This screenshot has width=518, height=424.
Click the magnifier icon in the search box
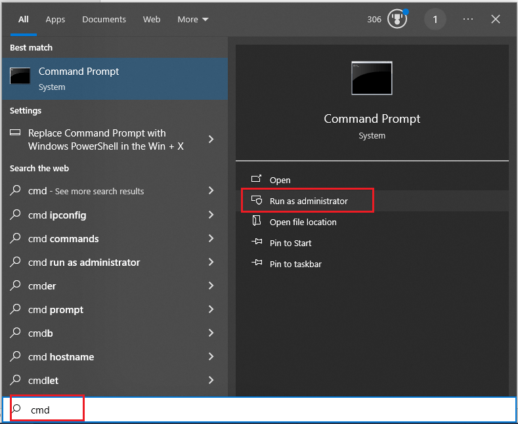[x=16, y=409]
